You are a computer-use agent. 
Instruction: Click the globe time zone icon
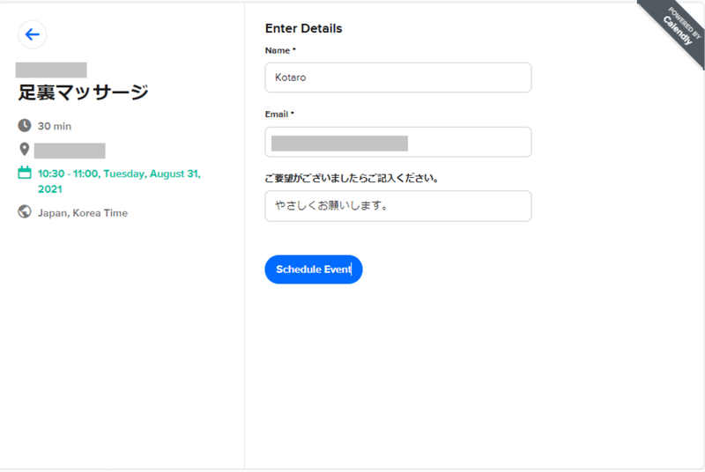[25, 212]
